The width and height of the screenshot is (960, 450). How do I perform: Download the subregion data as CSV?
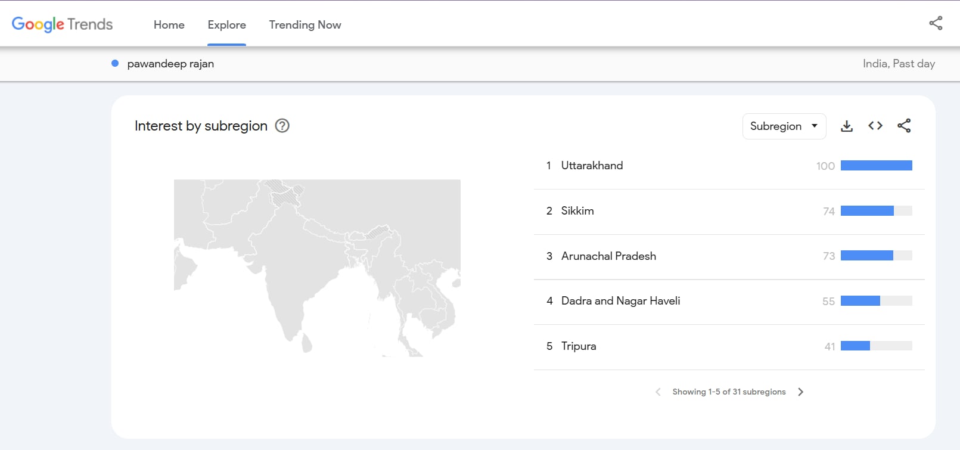(x=846, y=126)
